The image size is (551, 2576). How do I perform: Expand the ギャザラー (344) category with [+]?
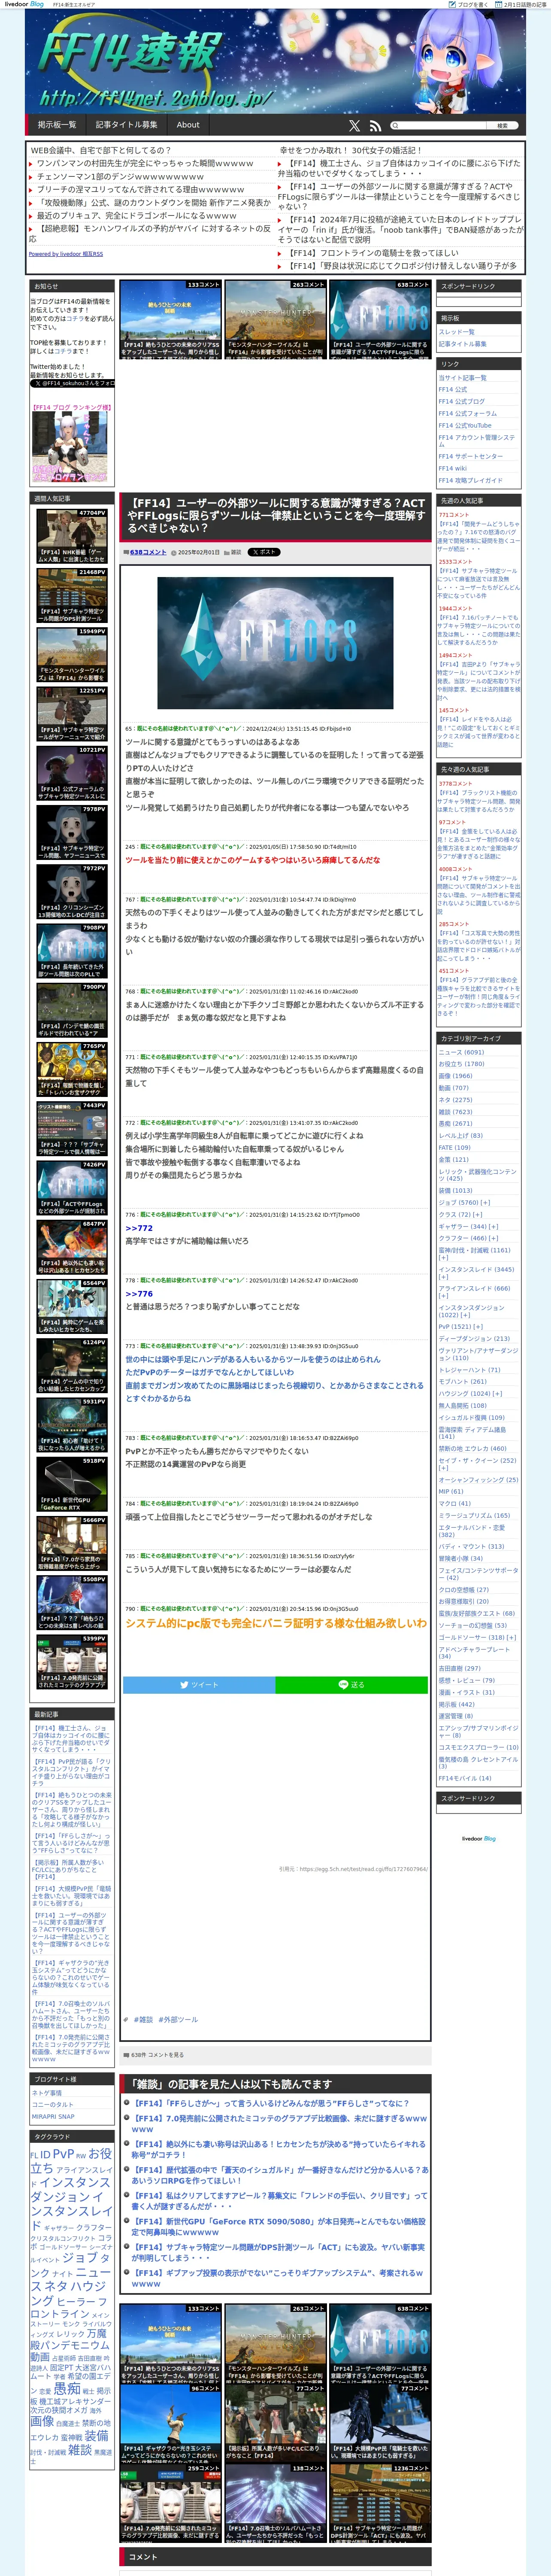pos(493,1226)
